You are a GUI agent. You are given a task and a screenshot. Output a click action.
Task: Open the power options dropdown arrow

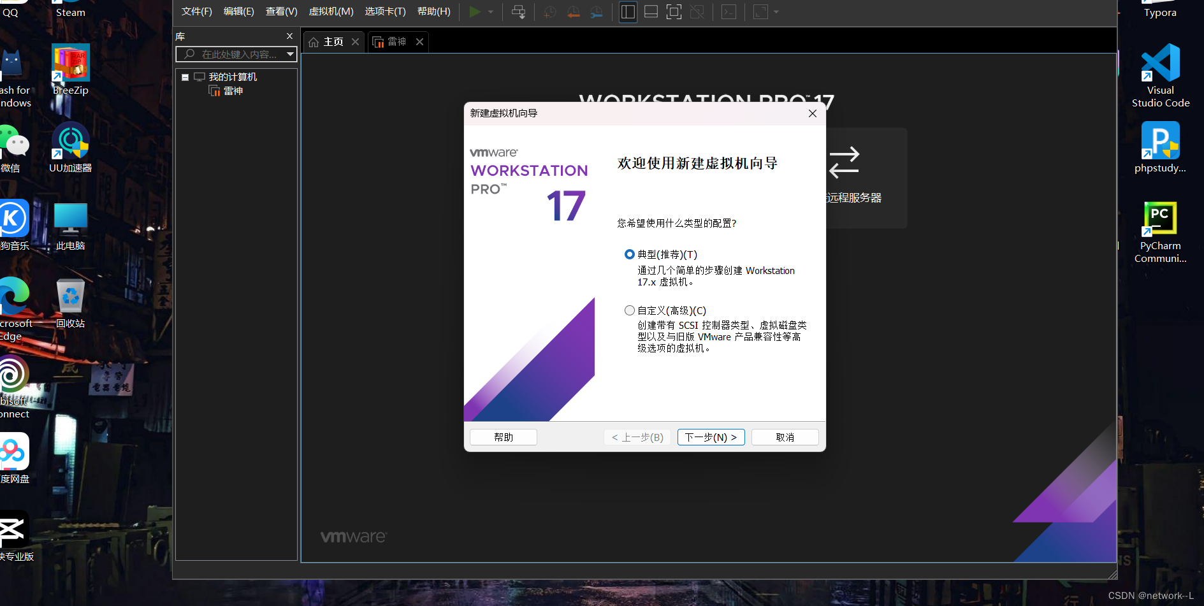[491, 11]
